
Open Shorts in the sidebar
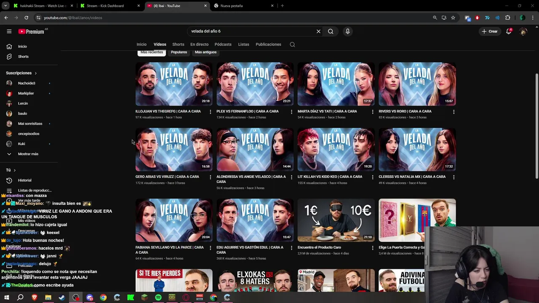[x=29, y=56]
